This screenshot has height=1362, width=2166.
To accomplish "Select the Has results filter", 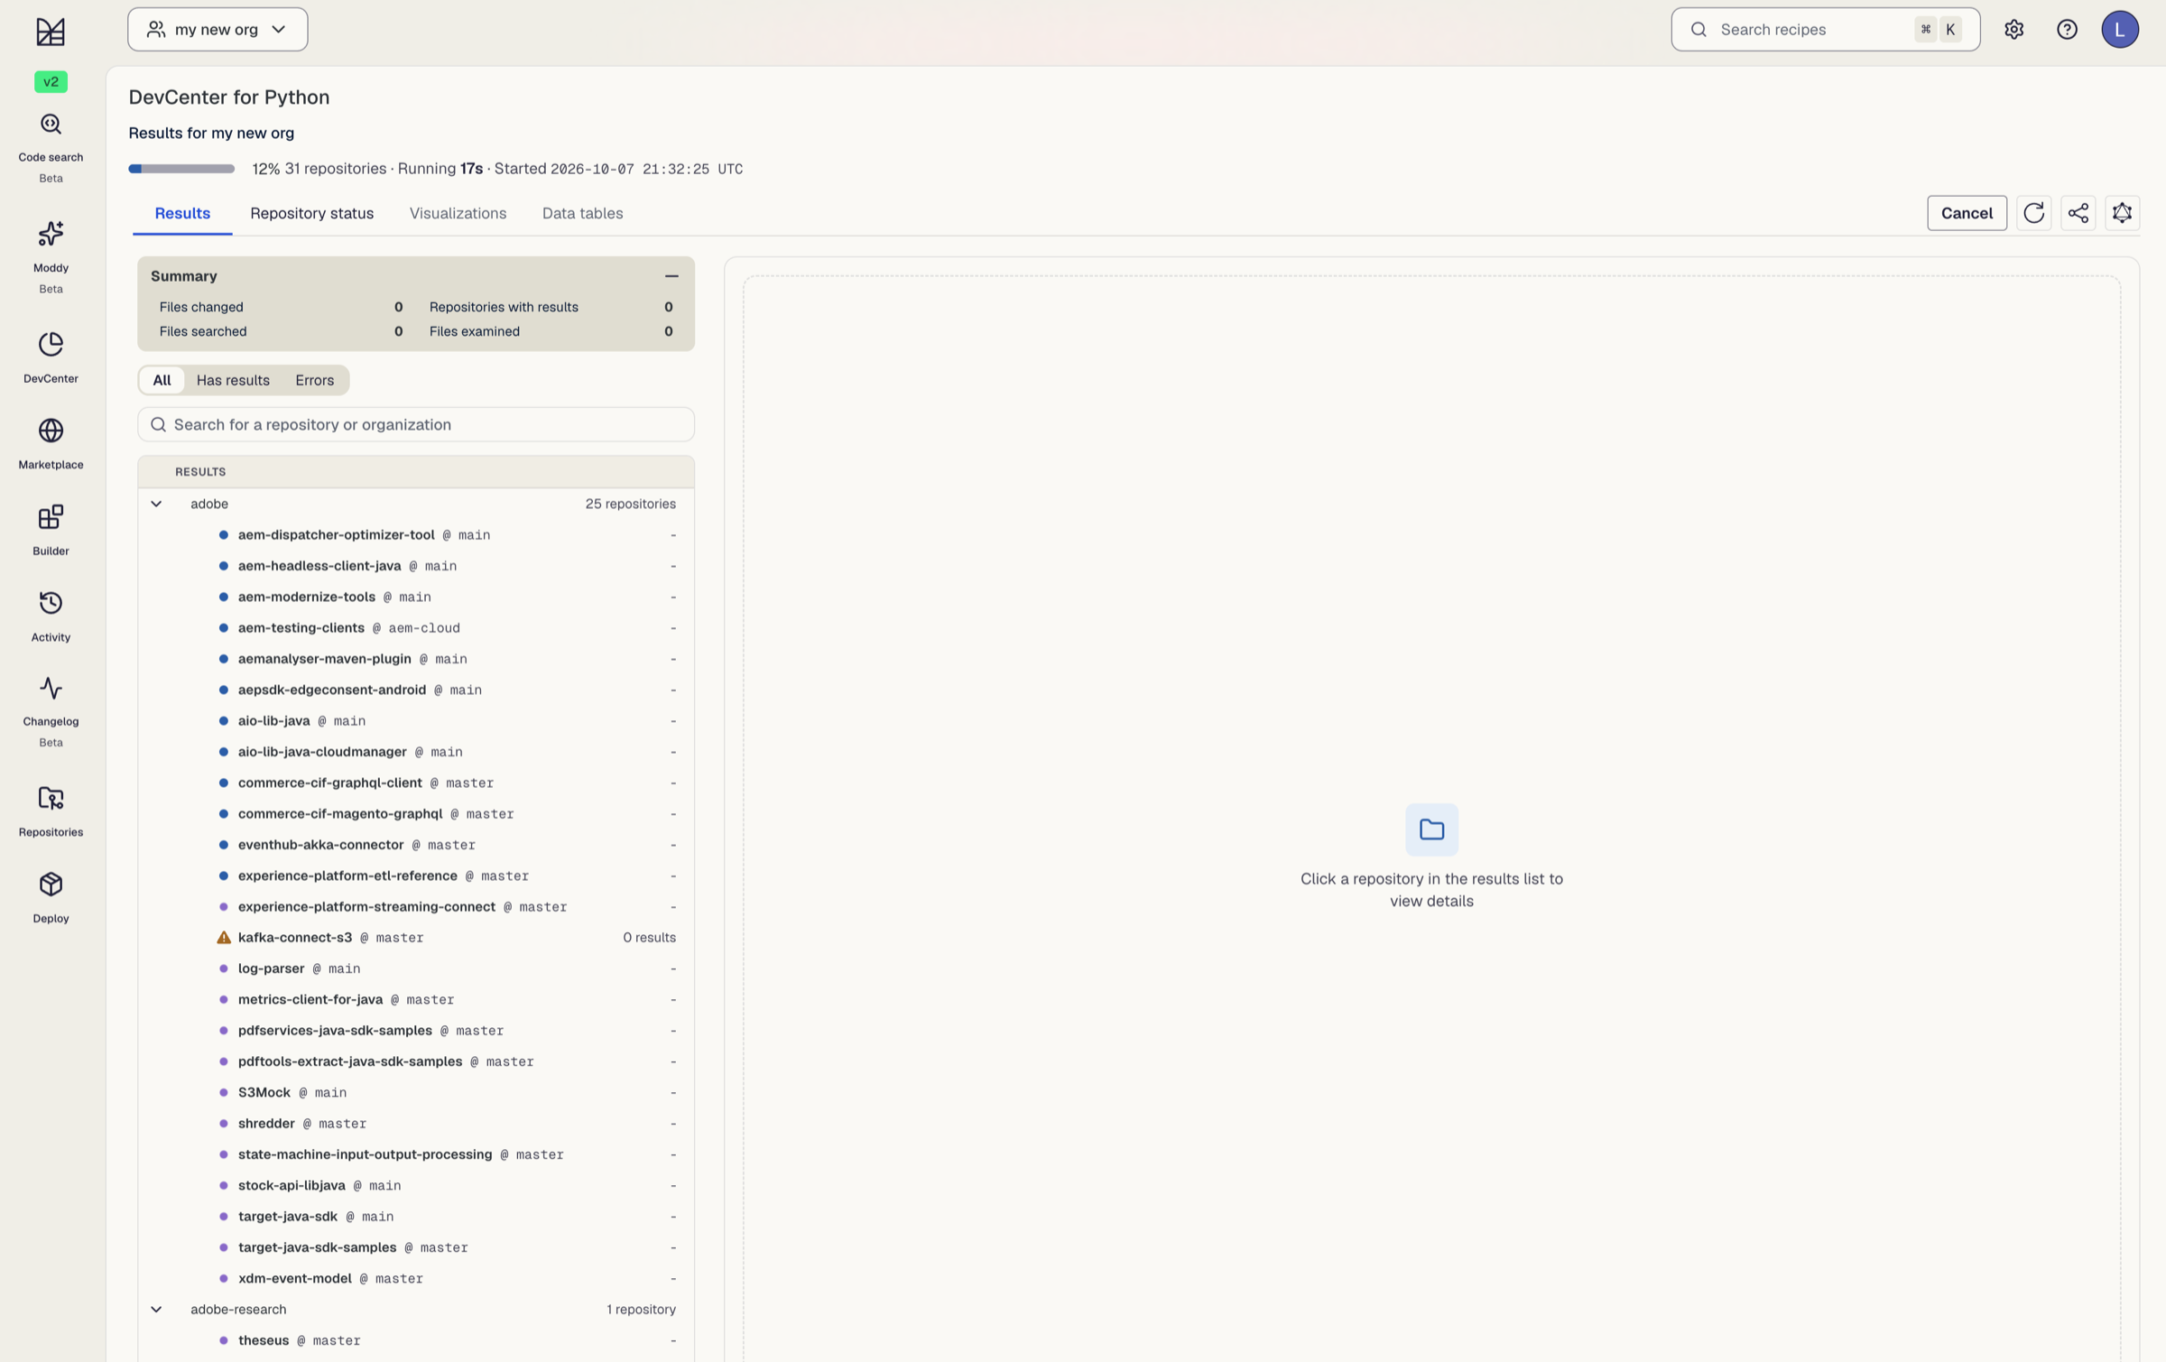I will [x=233, y=380].
